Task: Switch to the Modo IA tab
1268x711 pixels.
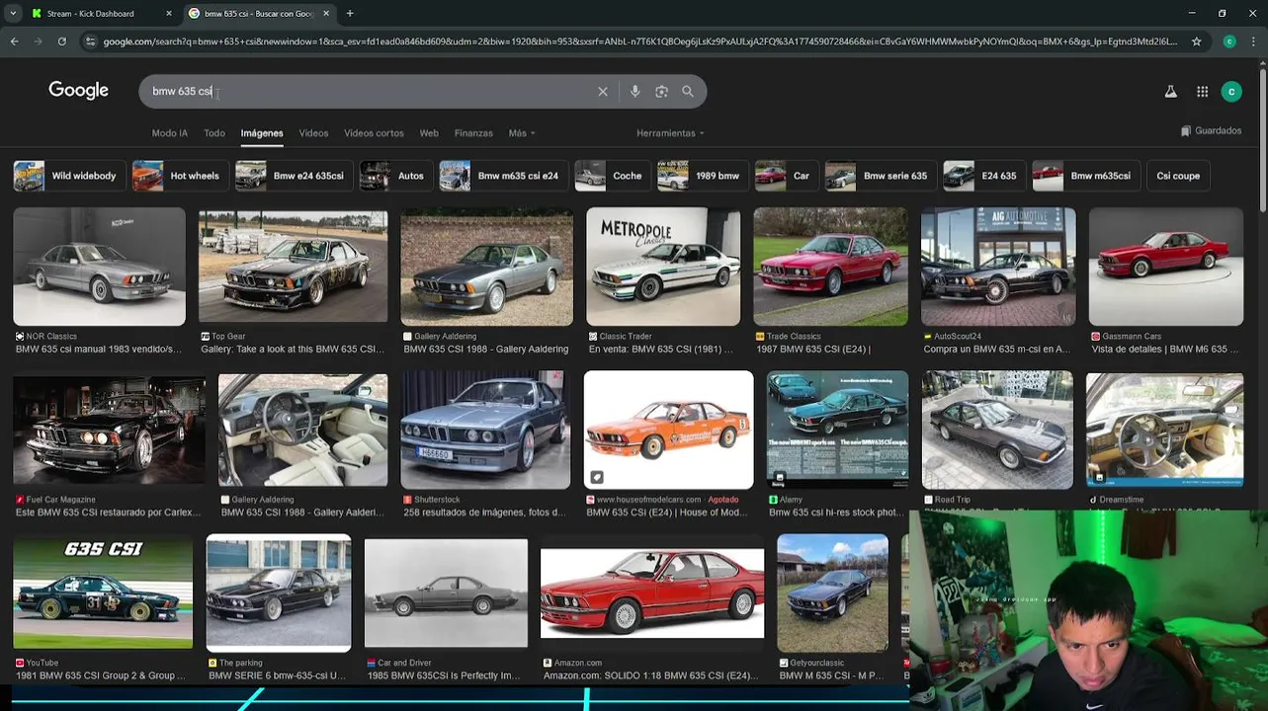Action: (x=169, y=133)
